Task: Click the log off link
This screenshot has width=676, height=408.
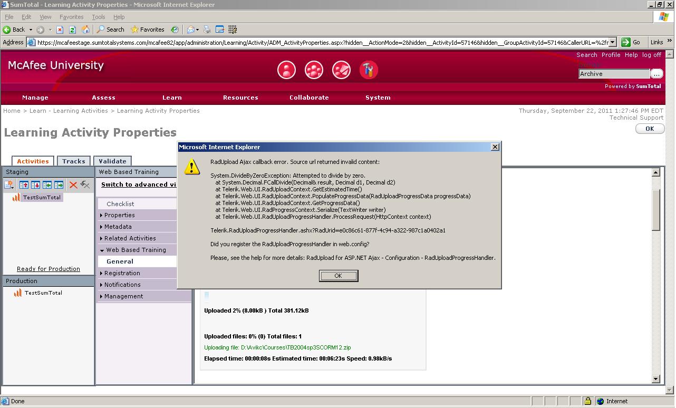Action: pos(652,55)
